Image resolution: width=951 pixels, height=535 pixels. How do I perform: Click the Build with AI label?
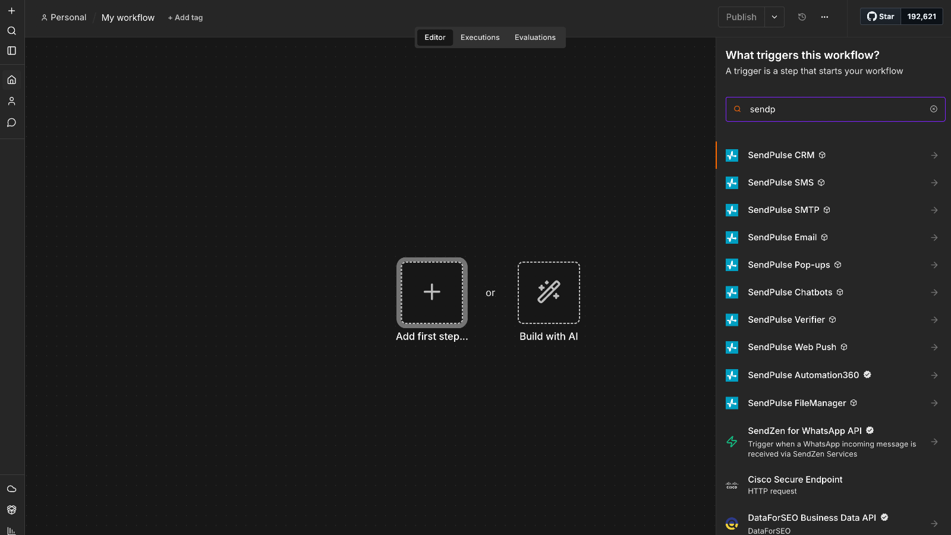tap(549, 336)
